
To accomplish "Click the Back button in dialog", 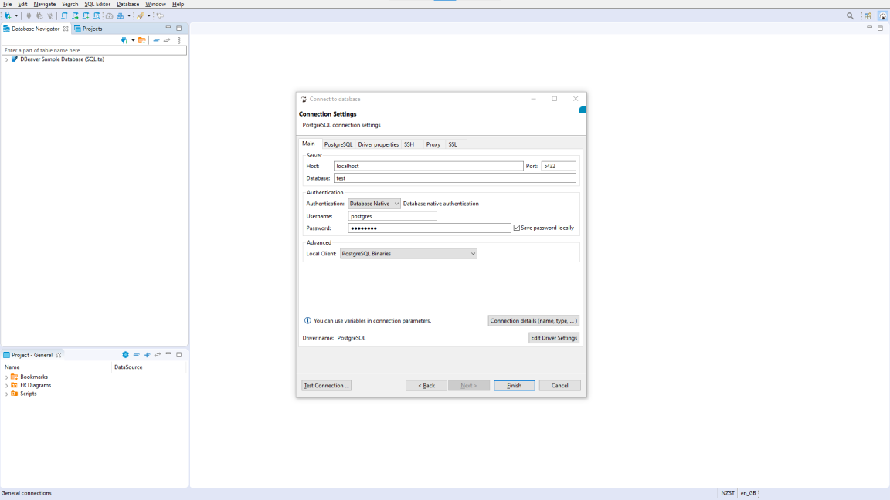I will pos(426,386).
